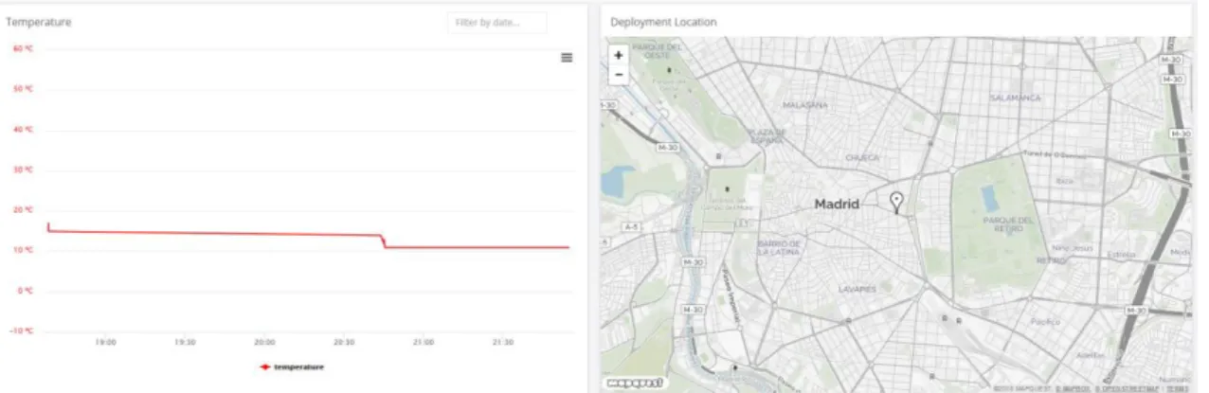The image size is (1209, 393).
Task: Click the -10 °C axis label
Action: tap(21, 330)
